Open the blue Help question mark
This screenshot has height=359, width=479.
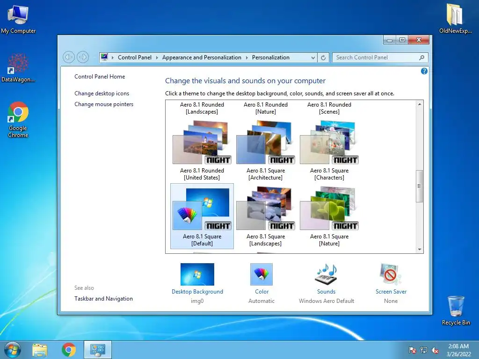click(424, 71)
